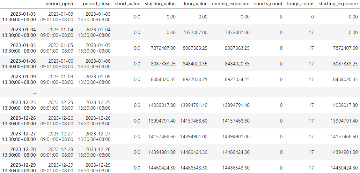Click longs_count cell in 2023-12-27 row
The width and height of the screenshot is (360, 173).
(x=311, y=136)
